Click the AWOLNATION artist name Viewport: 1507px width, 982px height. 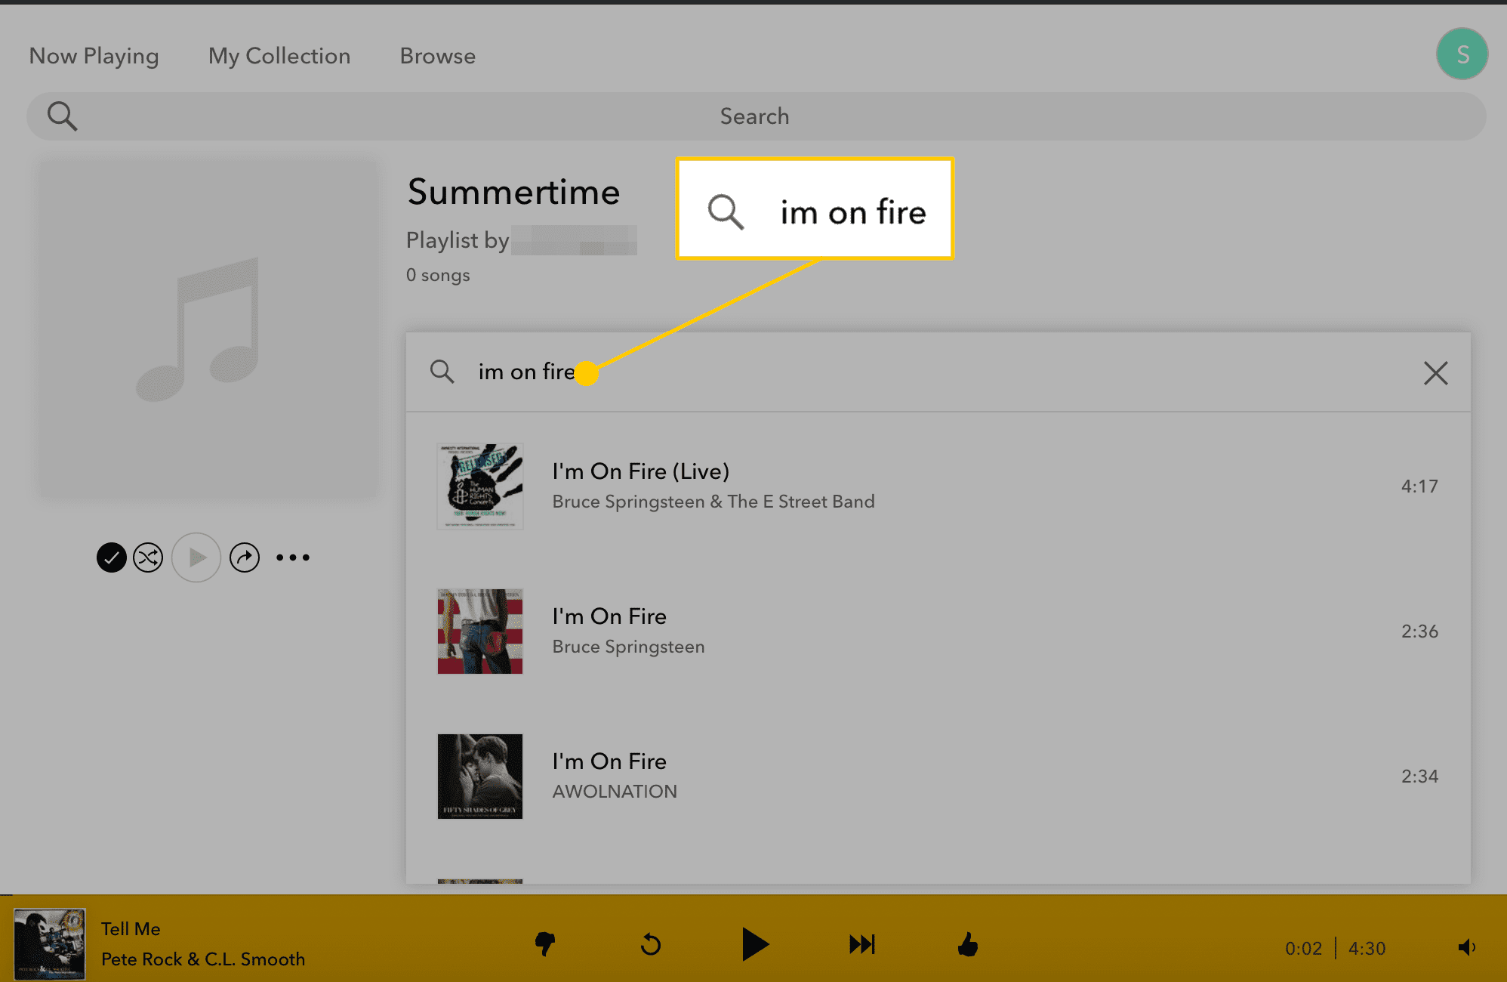tap(615, 792)
